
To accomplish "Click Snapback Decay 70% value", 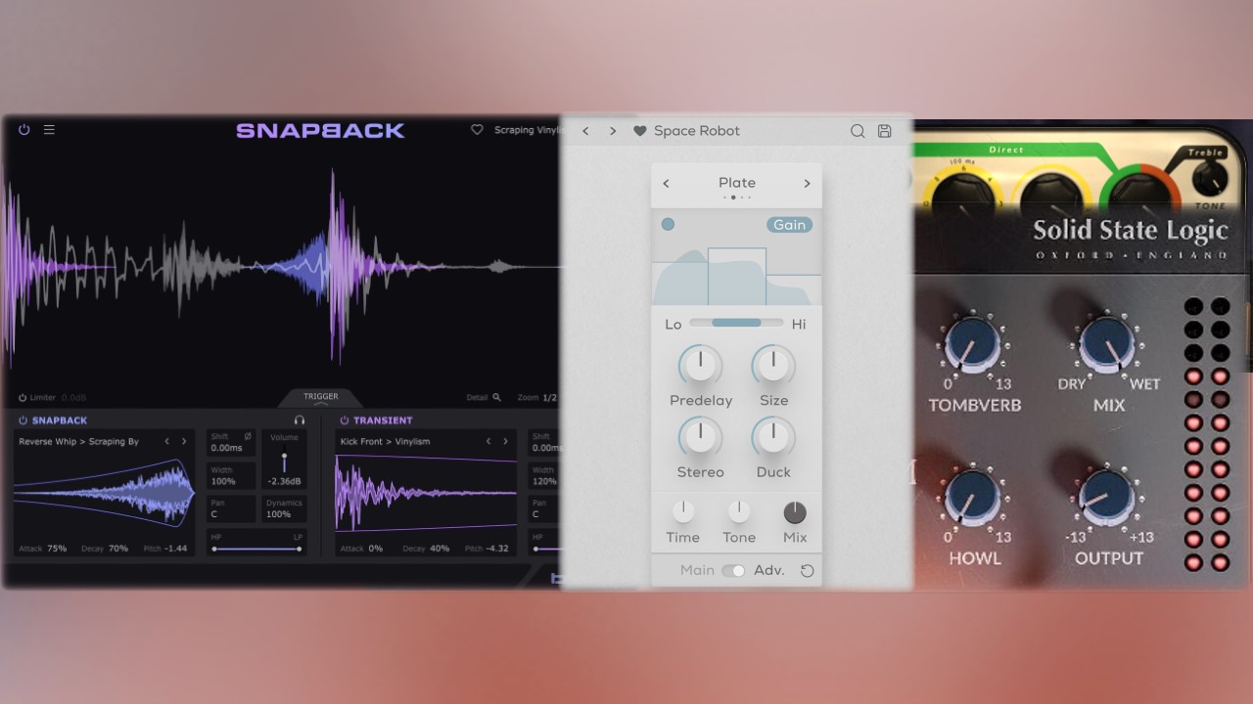I will click(x=118, y=549).
